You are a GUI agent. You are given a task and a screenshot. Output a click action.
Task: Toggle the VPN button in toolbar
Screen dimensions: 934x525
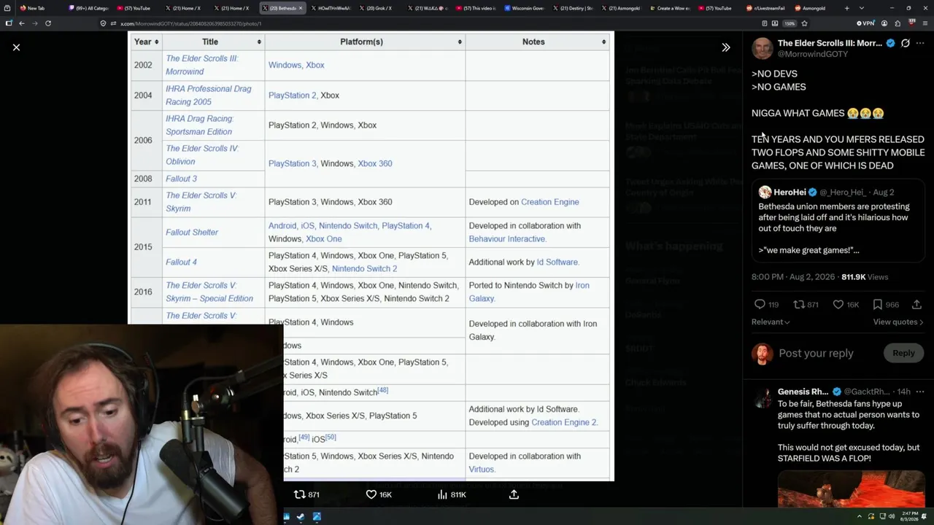tap(865, 23)
